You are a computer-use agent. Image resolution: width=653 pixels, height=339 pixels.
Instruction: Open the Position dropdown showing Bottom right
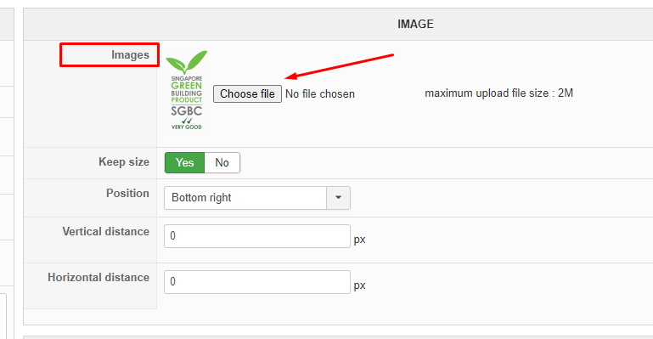[257, 198]
